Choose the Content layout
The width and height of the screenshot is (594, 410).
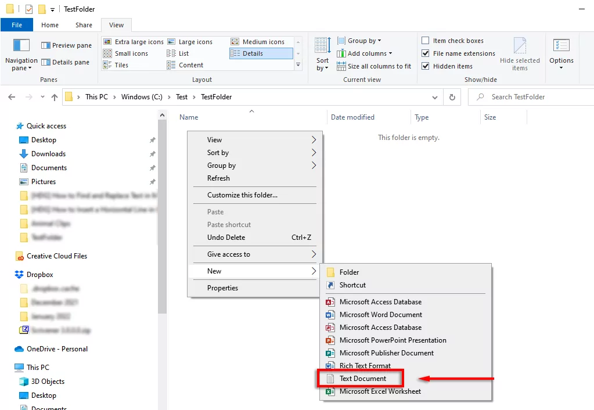click(x=185, y=65)
